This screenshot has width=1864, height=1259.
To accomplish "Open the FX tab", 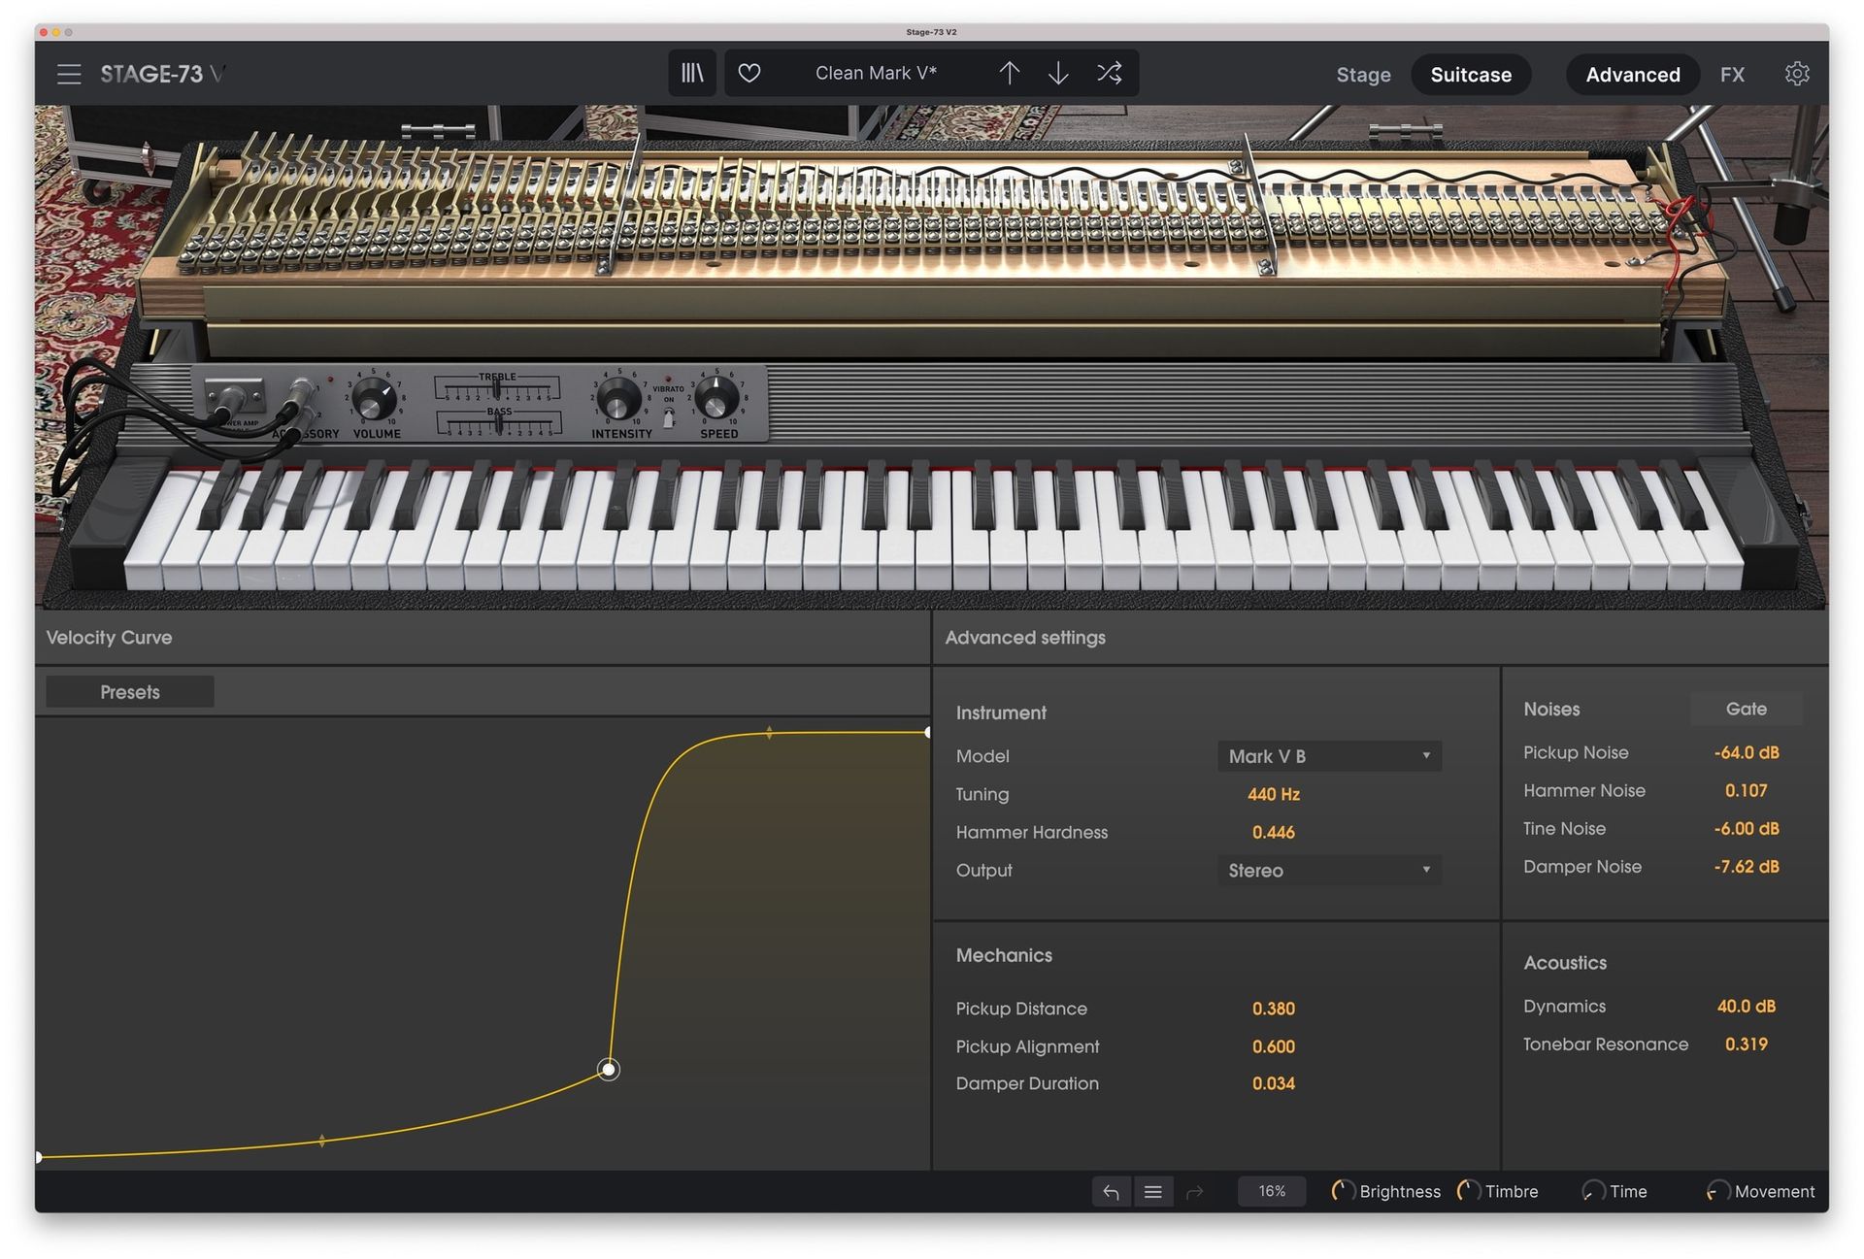I will click(1731, 75).
